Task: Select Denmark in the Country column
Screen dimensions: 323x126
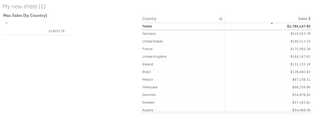Action: tap(149, 95)
